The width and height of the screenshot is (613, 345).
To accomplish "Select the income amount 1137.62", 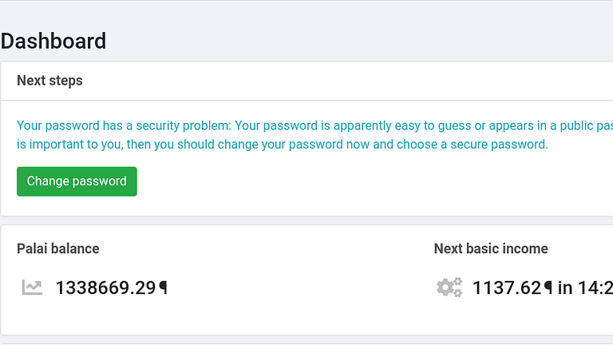I will point(507,287).
